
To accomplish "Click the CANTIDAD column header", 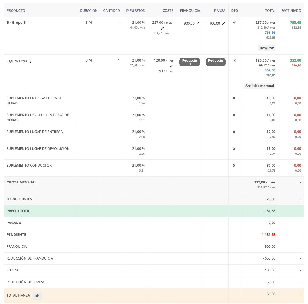I will [x=112, y=10].
